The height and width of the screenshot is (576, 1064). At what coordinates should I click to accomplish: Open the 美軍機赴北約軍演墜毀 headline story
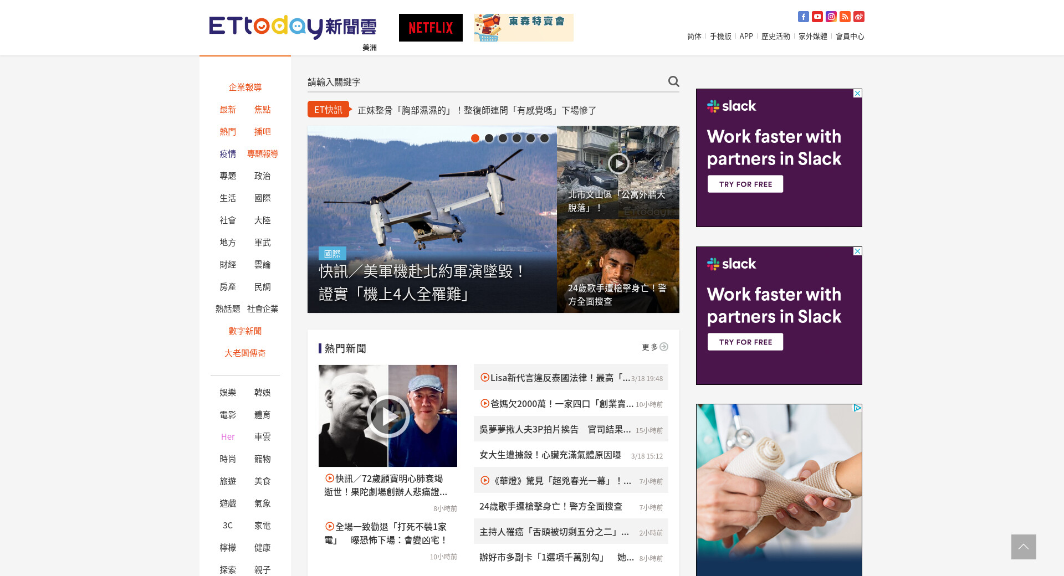tap(421, 283)
